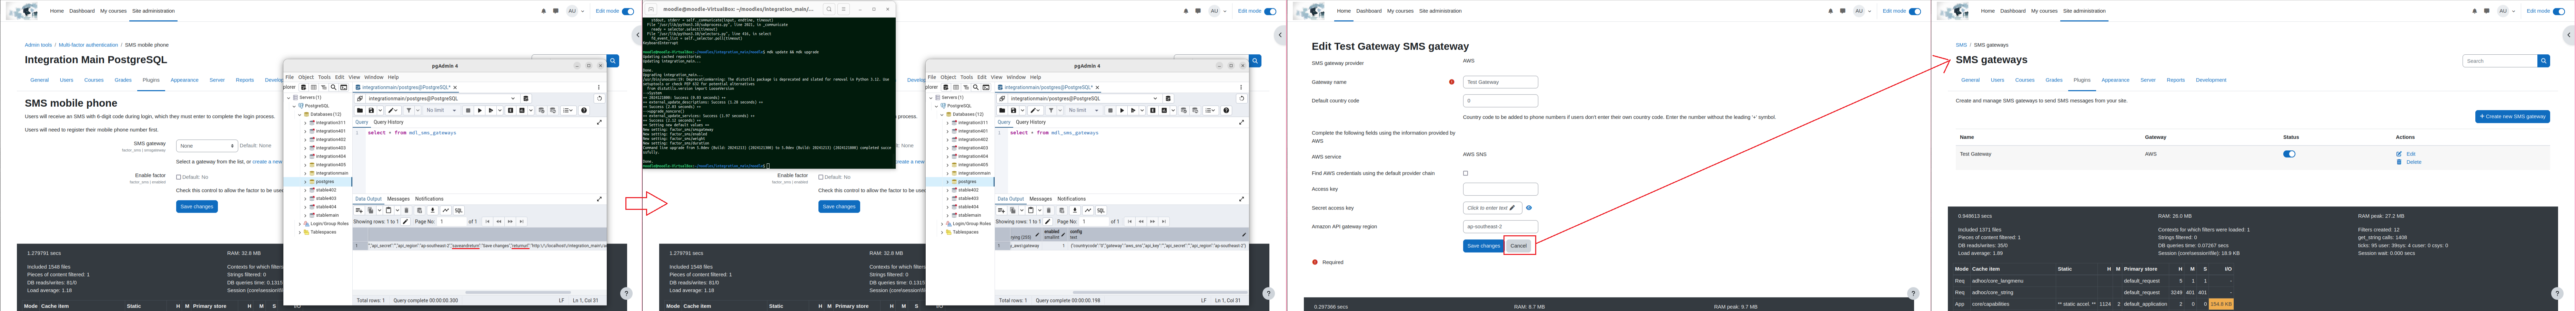Screen dimensions: 2576x311
Task: Click open file icon, pgAdmin over Integration Main page
Action: pyautogui.click(x=360, y=111)
